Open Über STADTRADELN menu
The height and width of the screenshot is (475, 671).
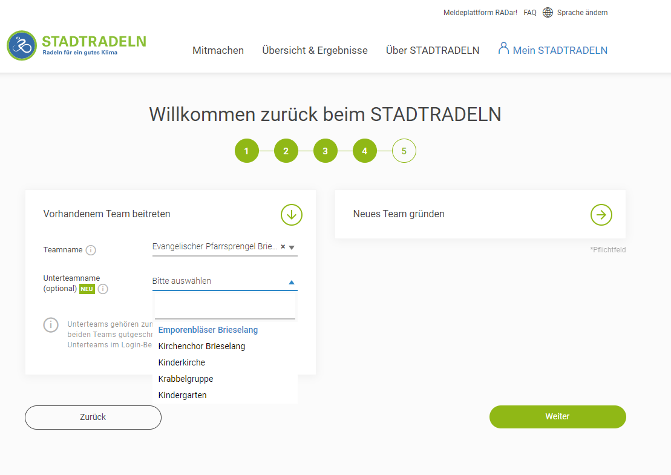tap(433, 50)
